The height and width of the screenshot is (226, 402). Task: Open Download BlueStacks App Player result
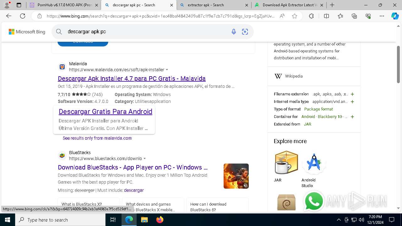coord(133,167)
